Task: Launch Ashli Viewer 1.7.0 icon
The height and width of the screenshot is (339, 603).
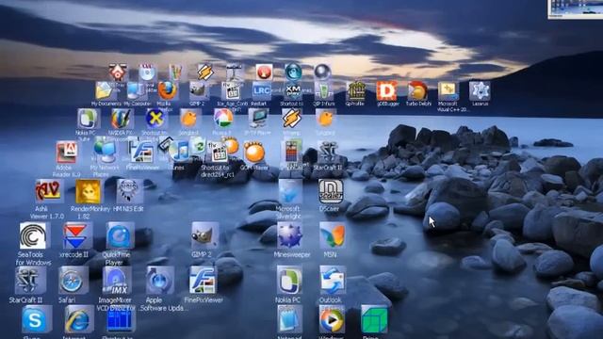Action: point(48,191)
